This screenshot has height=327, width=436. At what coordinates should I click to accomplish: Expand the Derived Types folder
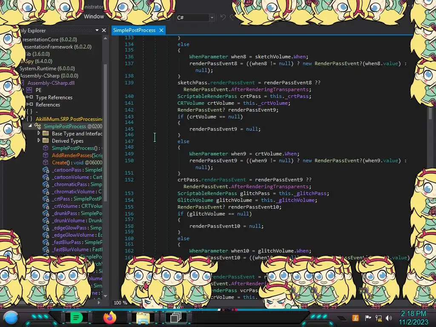(39, 141)
